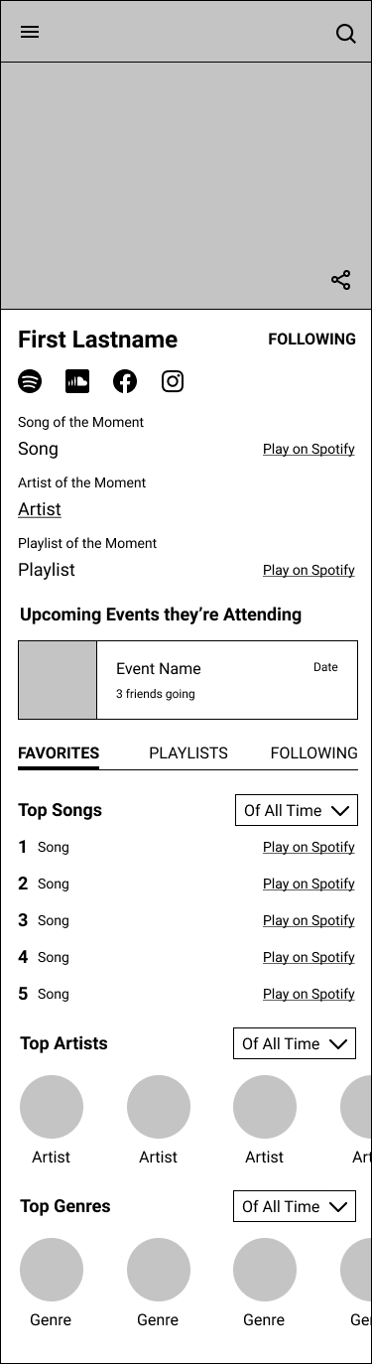Open the Spotify profile icon

(30, 381)
